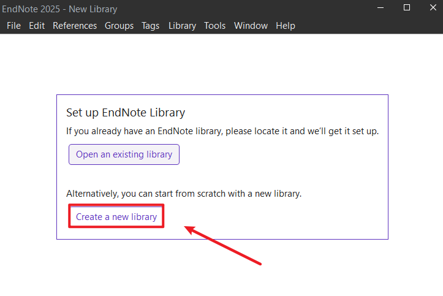Select the Library menu
Image resolution: width=443 pixels, height=296 pixels.
point(182,26)
